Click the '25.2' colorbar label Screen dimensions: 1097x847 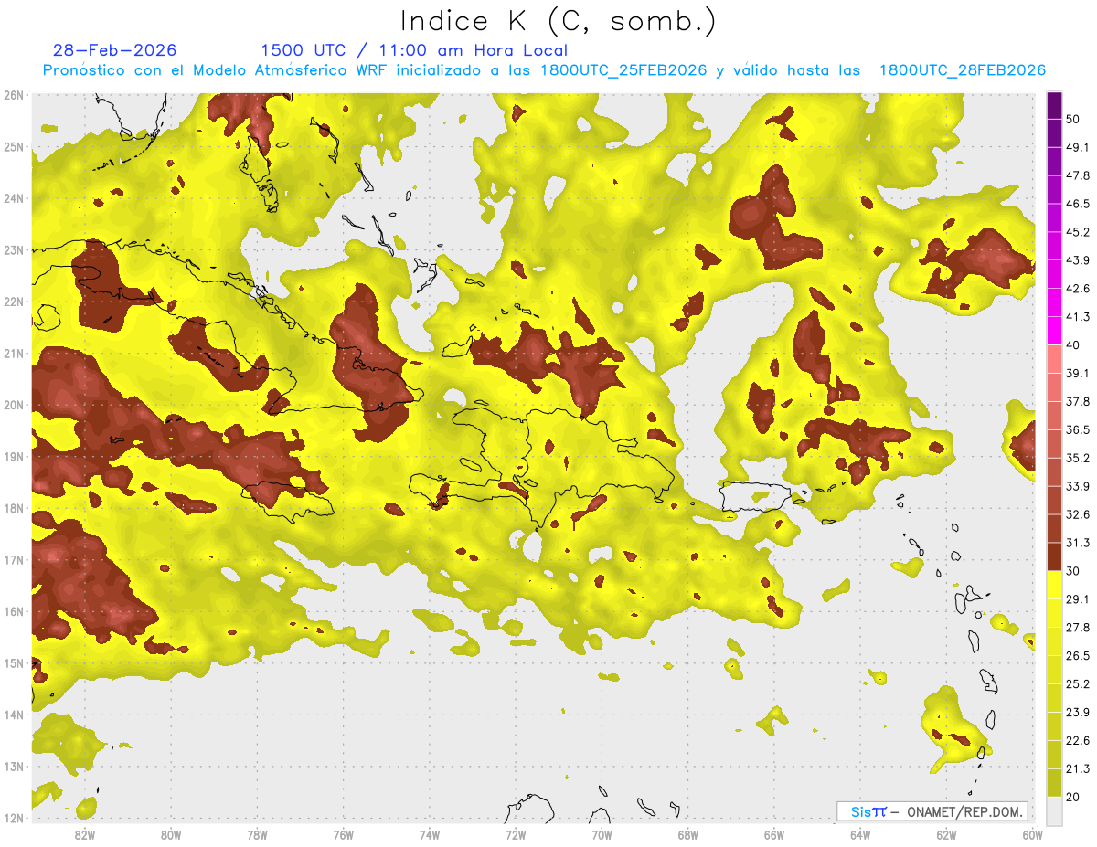tap(1077, 684)
